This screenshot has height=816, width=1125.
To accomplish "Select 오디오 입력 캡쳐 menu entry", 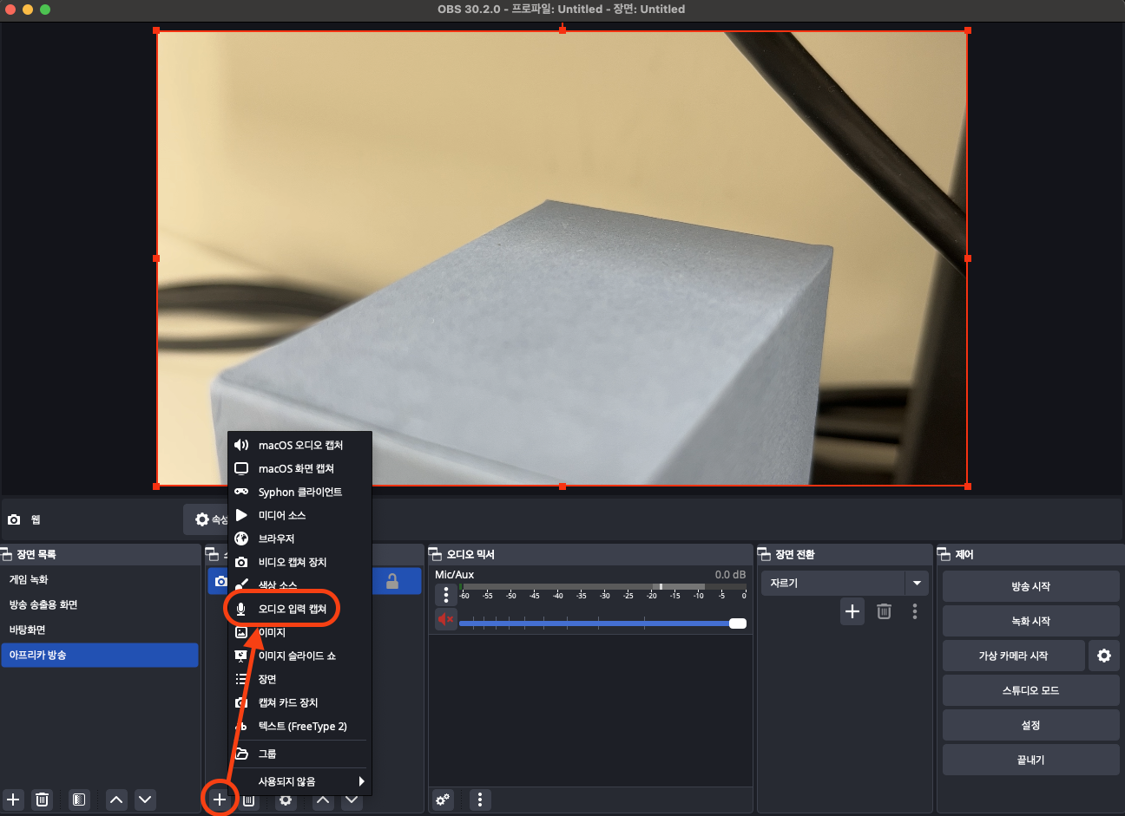I will [299, 609].
